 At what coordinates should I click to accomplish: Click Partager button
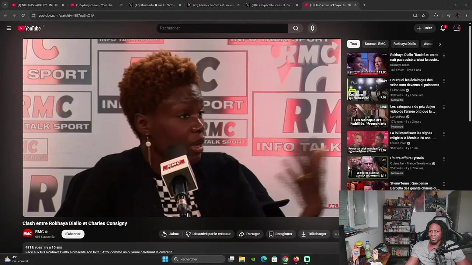click(249, 234)
